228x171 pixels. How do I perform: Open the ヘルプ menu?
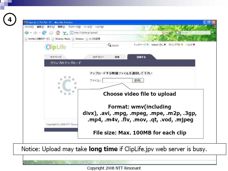(99, 27)
